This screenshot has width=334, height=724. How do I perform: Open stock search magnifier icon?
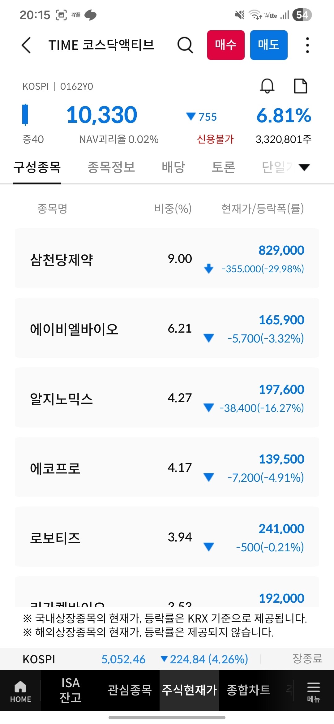(185, 45)
